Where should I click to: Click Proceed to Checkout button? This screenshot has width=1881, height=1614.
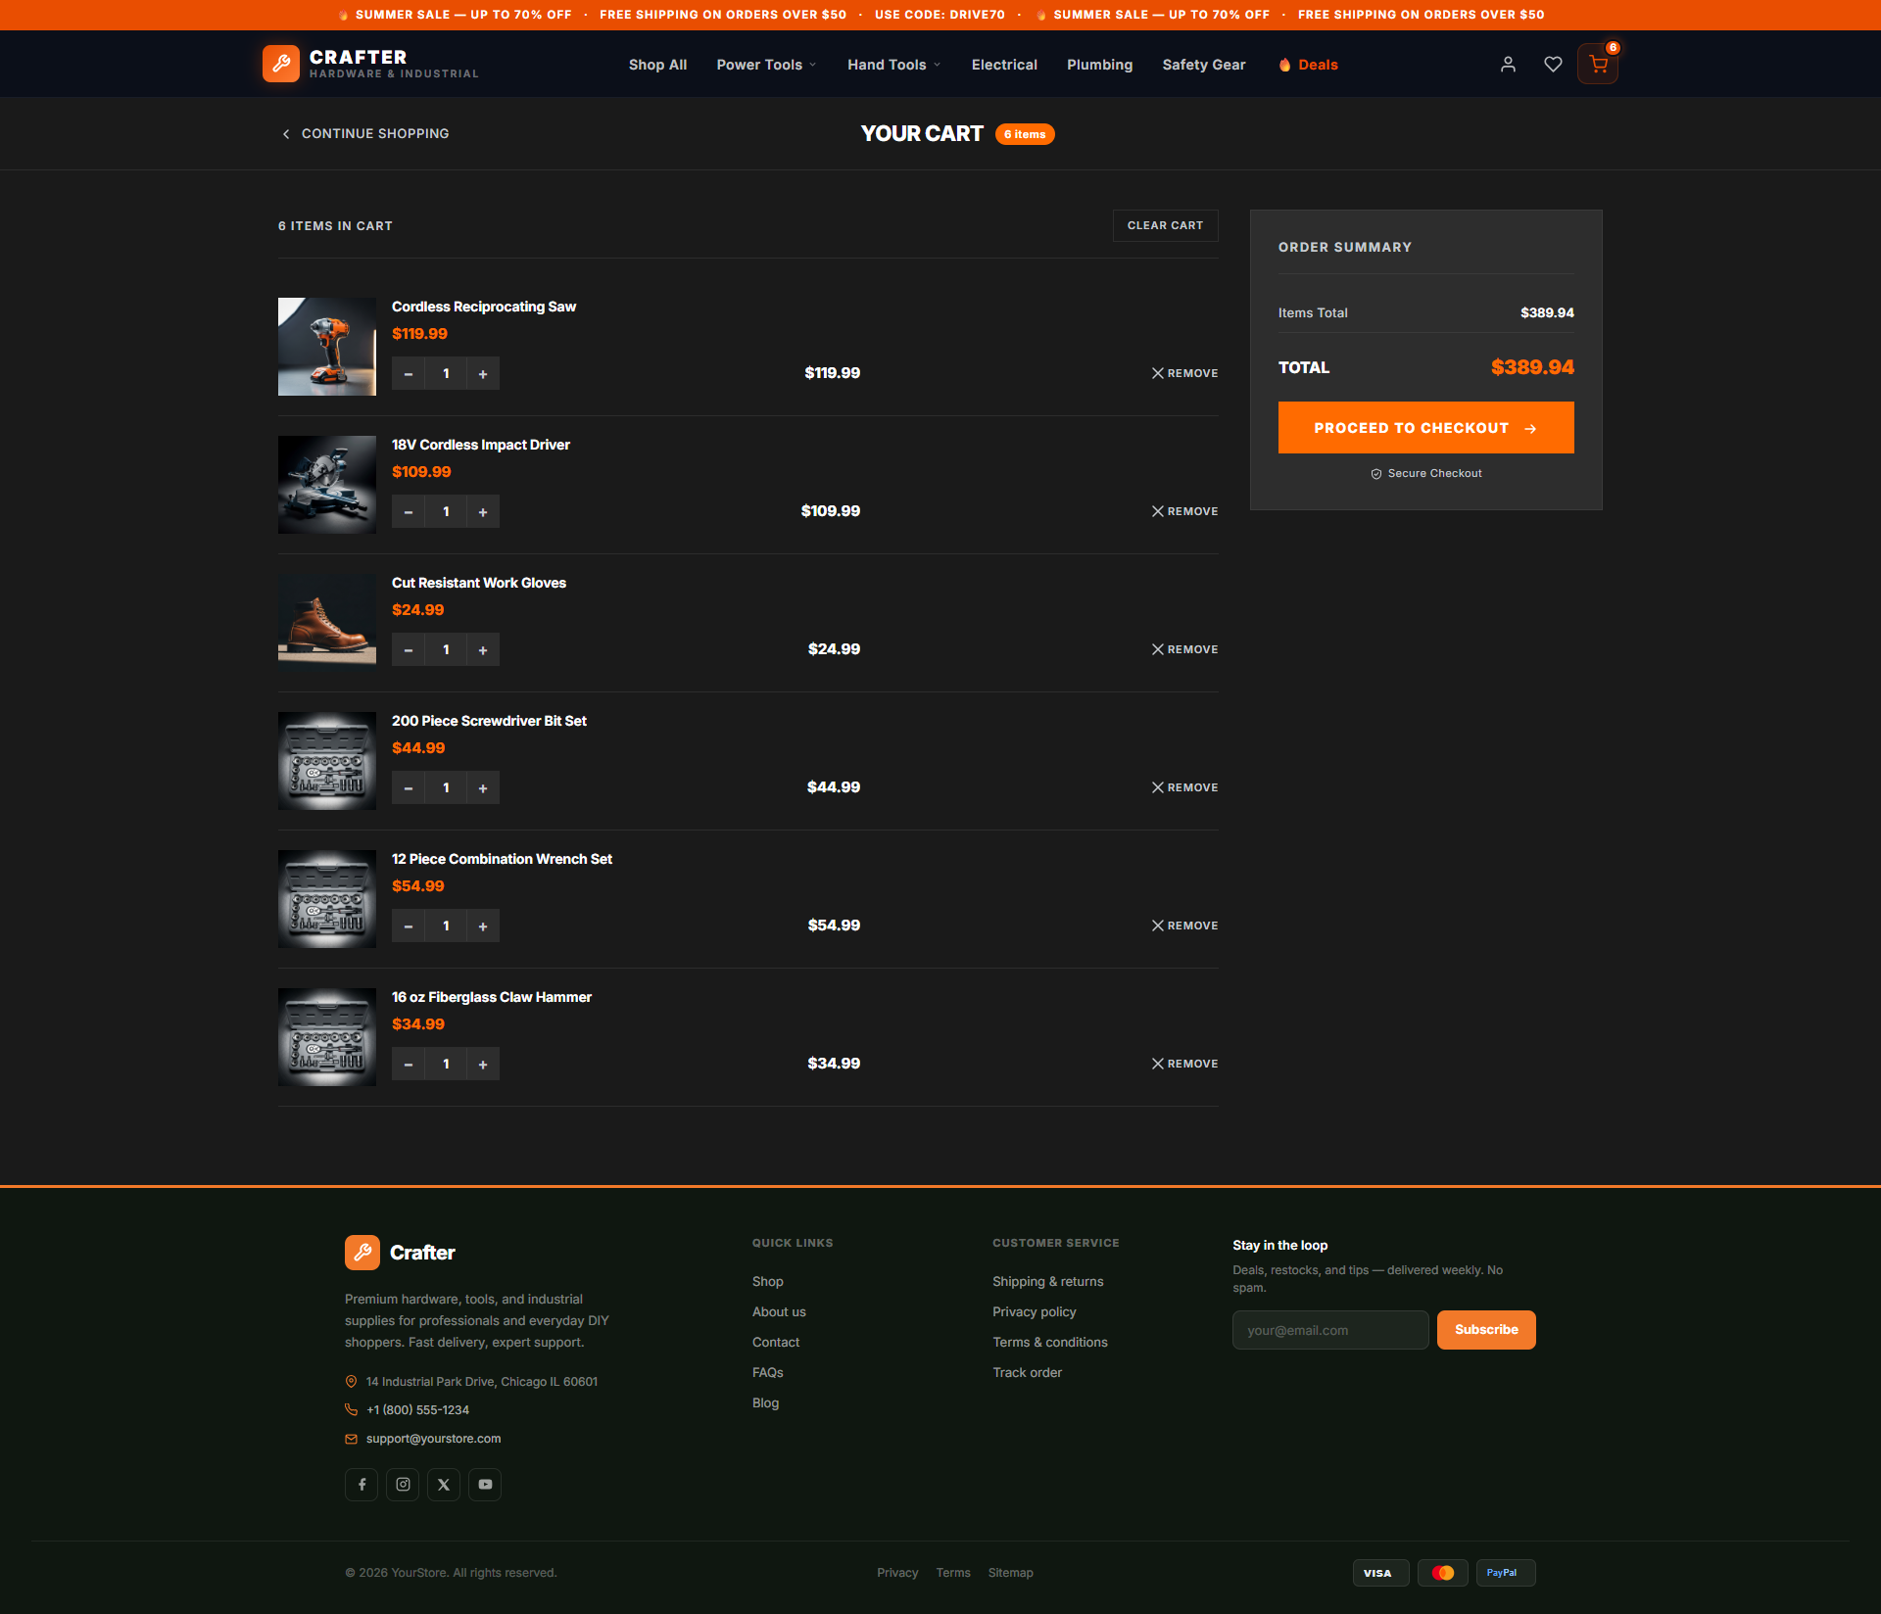click(1425, 428)
